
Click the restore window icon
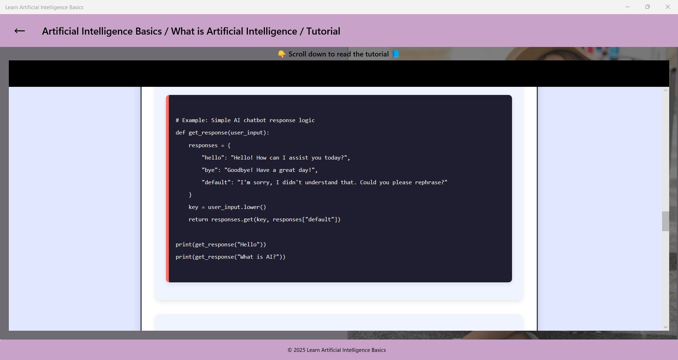648,6
